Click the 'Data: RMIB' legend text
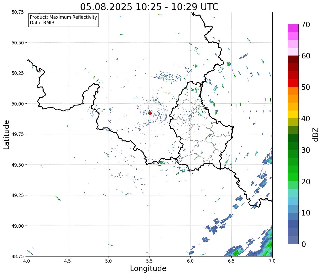Image resolution: width=322 pixels, height=275 pixels. tap(42, 23)
